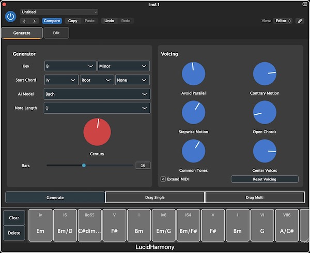The height and width of the screenshot is (253, 310).
Task: Go to next preset arrow
Action: (35, 21)
